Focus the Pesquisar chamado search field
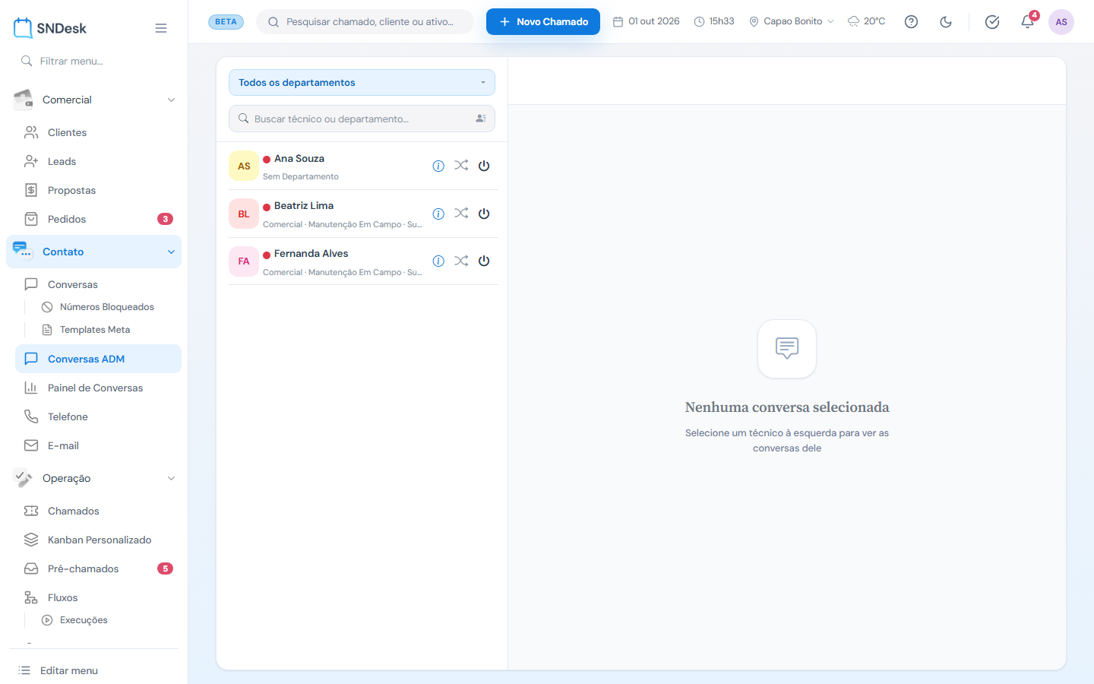 pos(365,21)
